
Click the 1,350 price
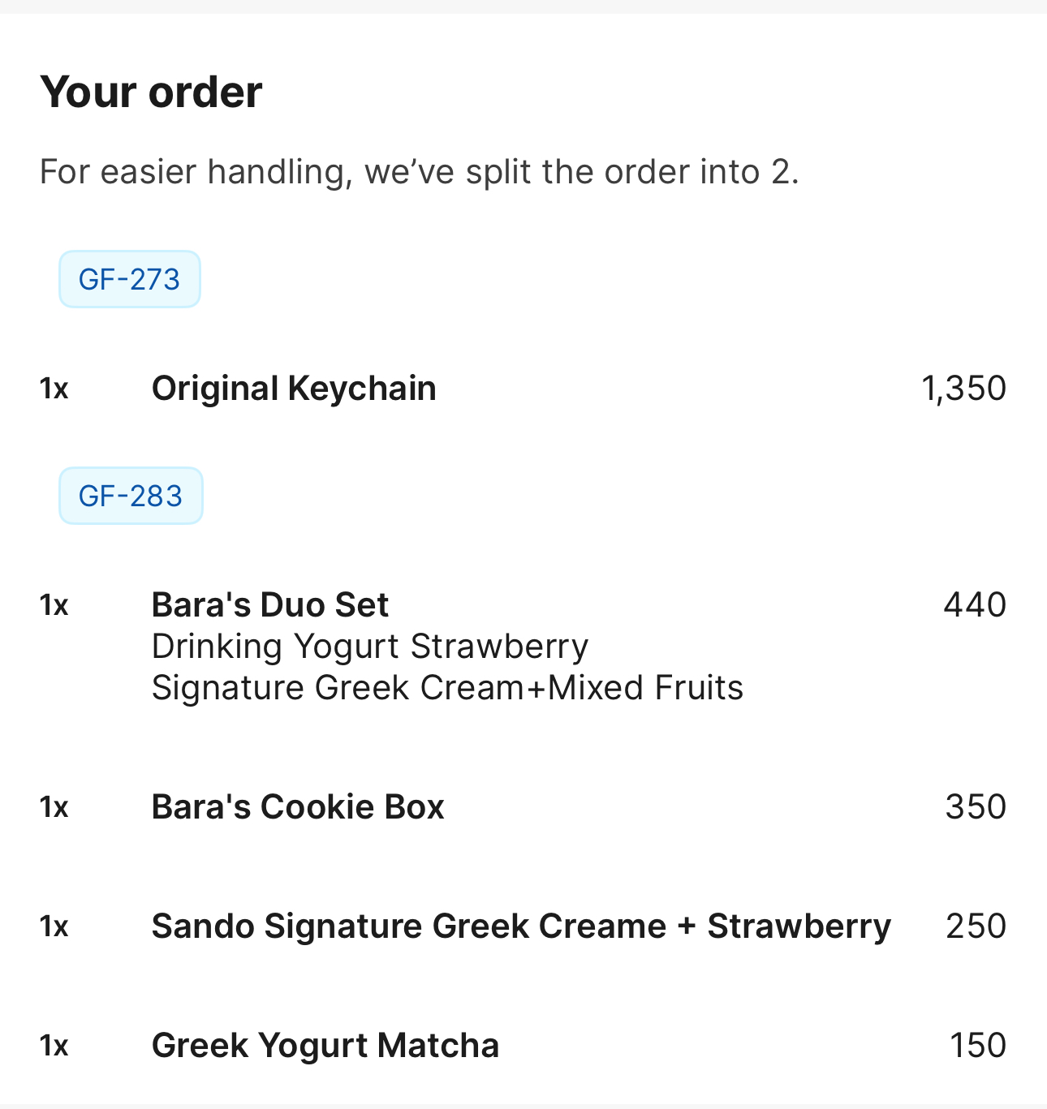pyautogui.click(x=963, y=389)
